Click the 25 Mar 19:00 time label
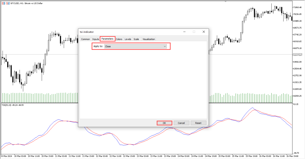The image size is (305, 159). click(252, 156)
